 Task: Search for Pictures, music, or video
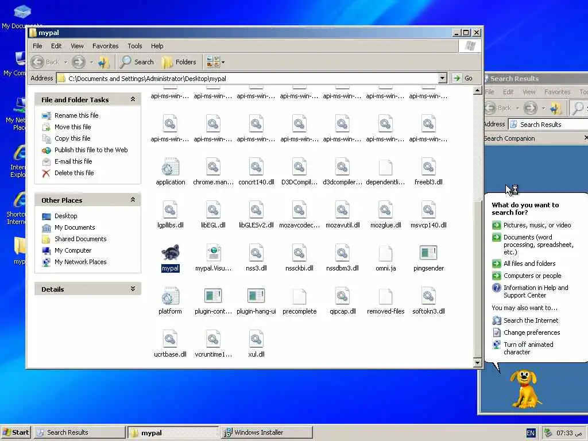[x=537, y=225]
